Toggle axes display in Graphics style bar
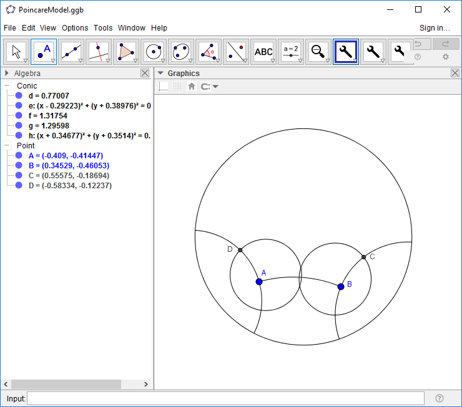The width and height of the screenshot is (462, 407). click(x=164, y=87)
